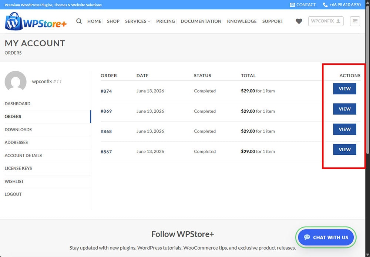This screenshot has height=257, width=370.
Task: Open the KNOWLEDGE menu item
Action: (242, 21)
